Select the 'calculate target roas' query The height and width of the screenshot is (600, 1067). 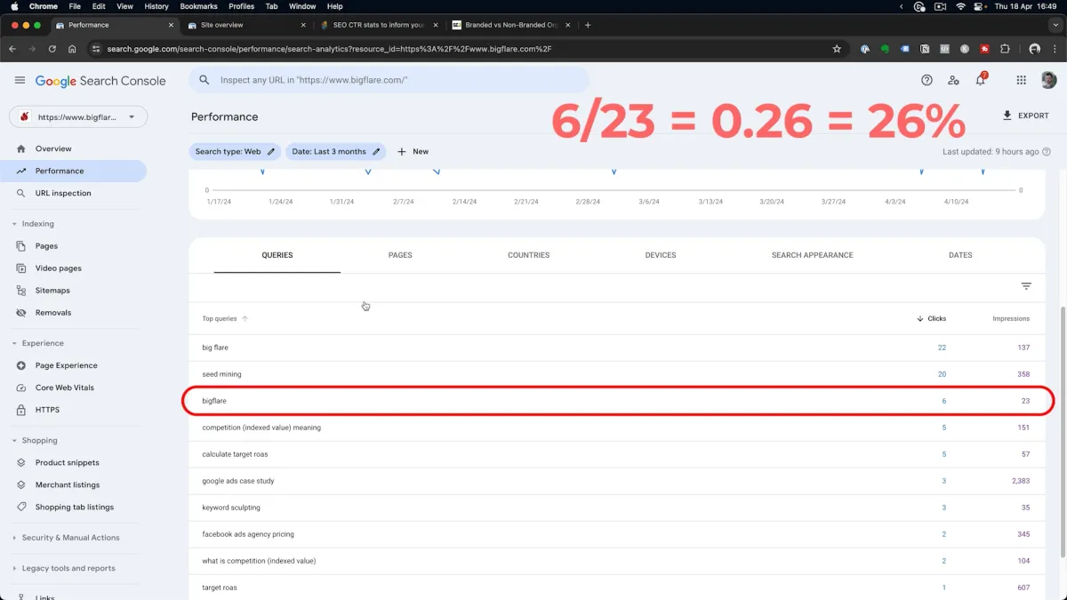(x=617, y=454)
